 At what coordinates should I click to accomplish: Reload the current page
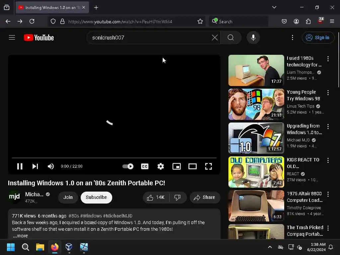tap(32, 21)
